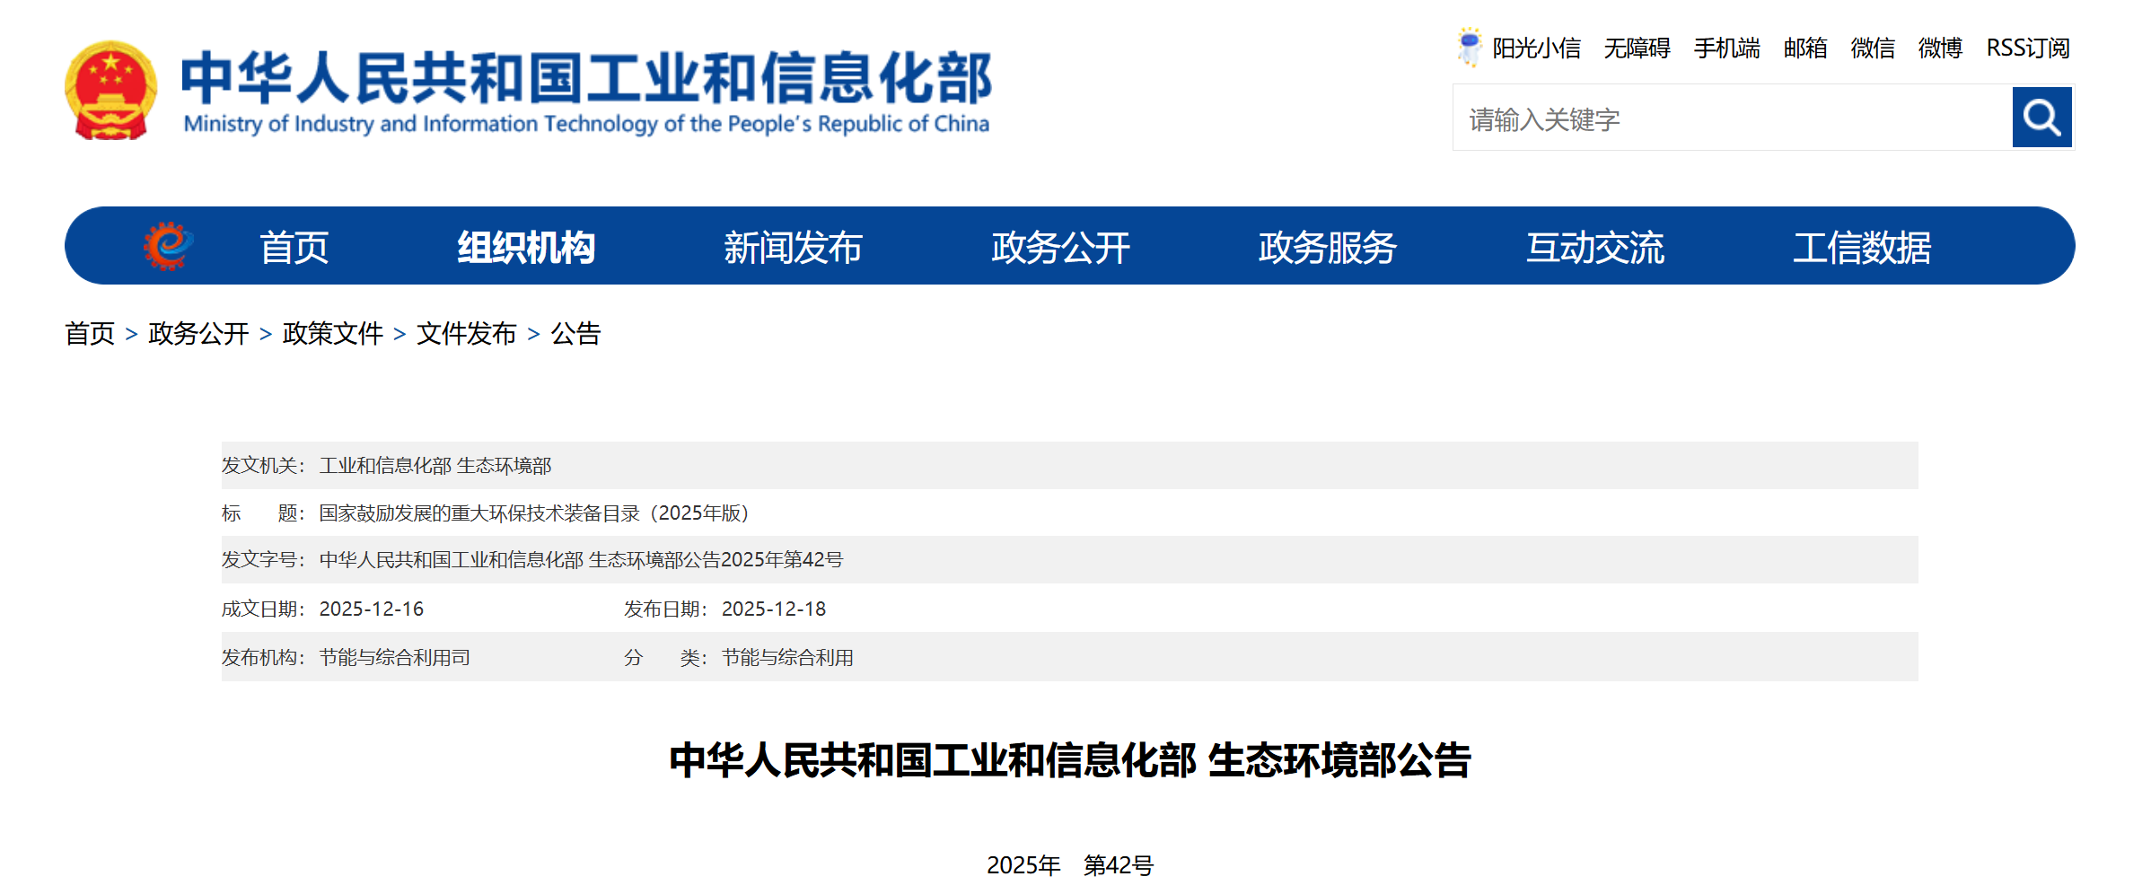Open the 微博 link in top bar
This screenshot has height=894, width=2151.
[x=1940, y=48]
